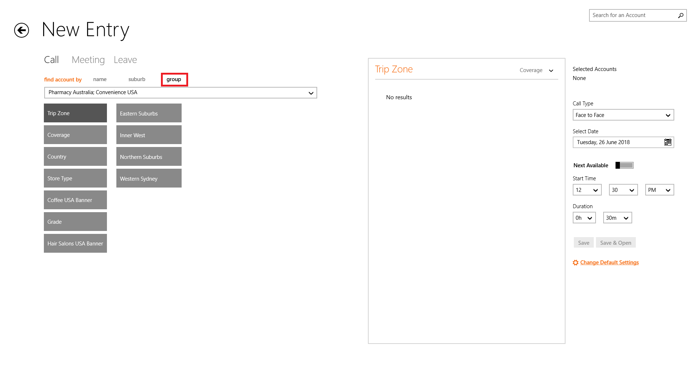696x391 pixels.
Task: Select the Eastern Suburbs tile
Action: (149, 113)
